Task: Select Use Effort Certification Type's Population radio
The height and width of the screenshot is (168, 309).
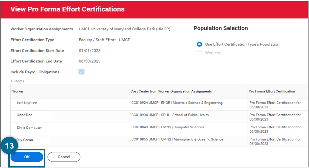Action: (199, 44)
